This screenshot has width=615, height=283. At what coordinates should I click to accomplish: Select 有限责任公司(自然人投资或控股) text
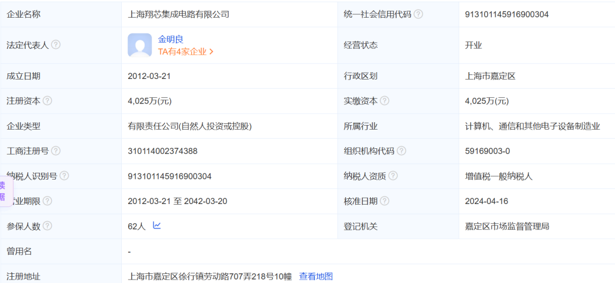coord(190,126)
